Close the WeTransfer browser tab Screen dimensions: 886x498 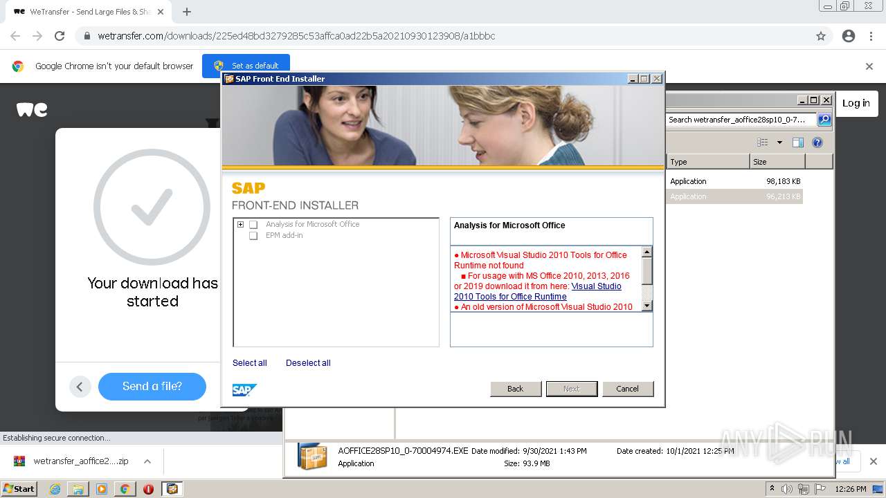click(x=161, y=12)
